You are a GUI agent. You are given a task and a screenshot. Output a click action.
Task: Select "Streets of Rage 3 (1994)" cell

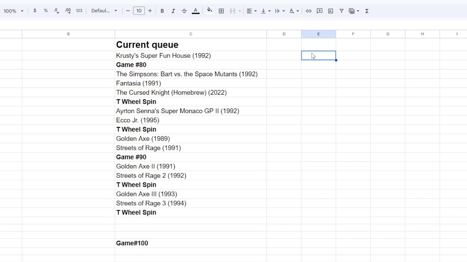tap(191, 203)
